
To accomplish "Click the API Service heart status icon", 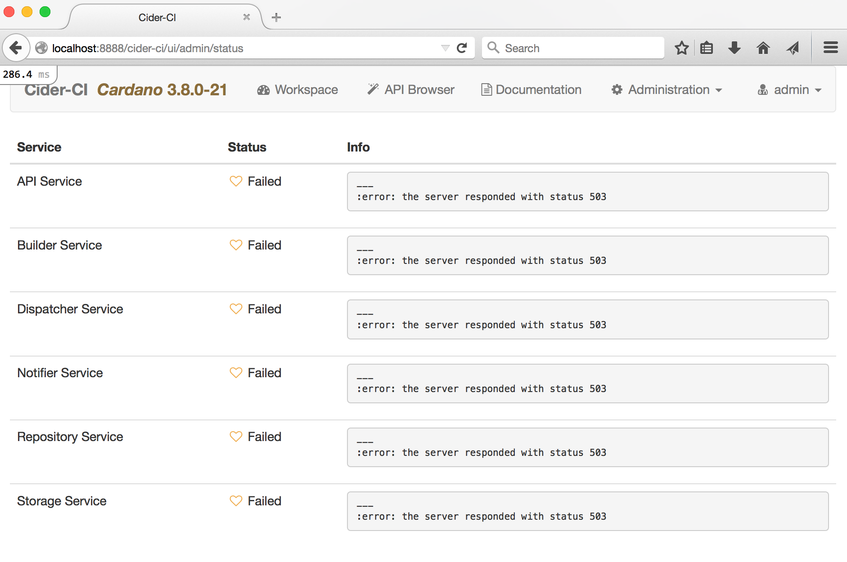I will click(x=236, y=181).
